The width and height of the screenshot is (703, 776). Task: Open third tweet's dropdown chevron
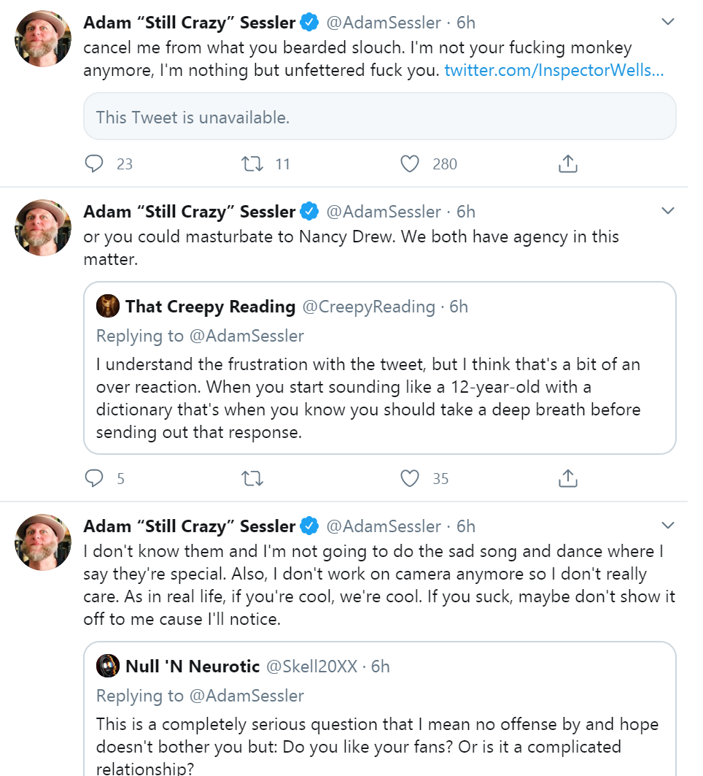click(x=668, y=526)
